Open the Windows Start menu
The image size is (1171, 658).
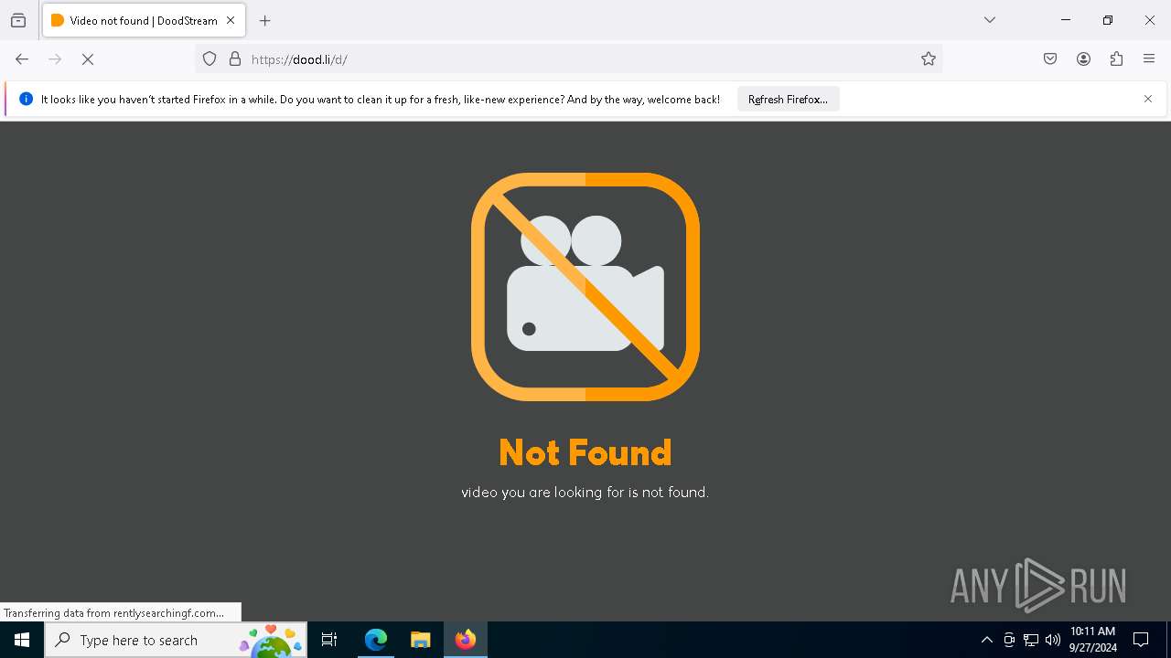[x=22, y=640]
